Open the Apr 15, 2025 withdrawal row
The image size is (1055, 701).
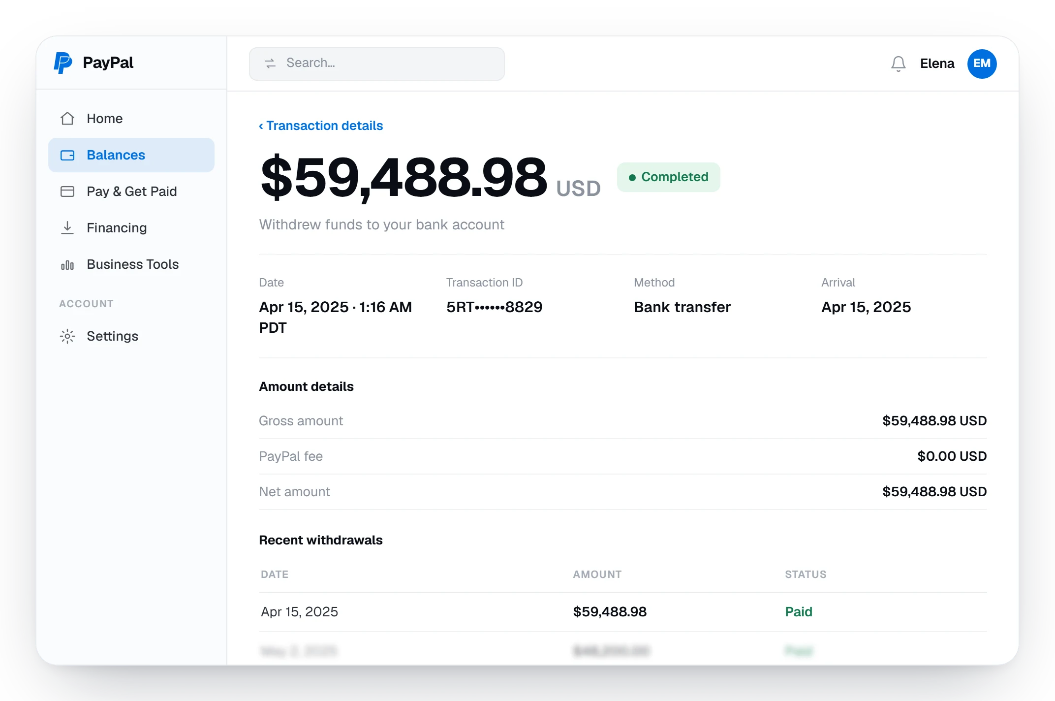click(x=623, y=612)
